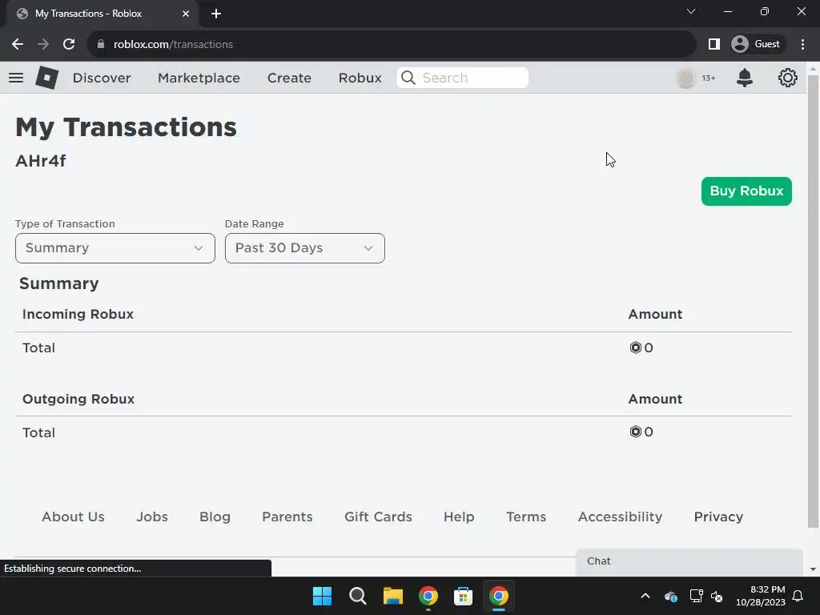820x615 pixels.
Task: Expand the Chat panel
Action: click(x=689, y=561)
